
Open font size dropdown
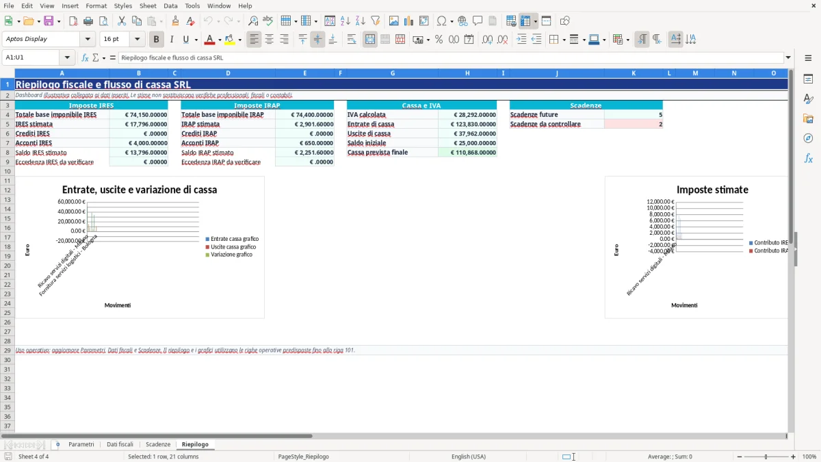(x=137, y=40)
